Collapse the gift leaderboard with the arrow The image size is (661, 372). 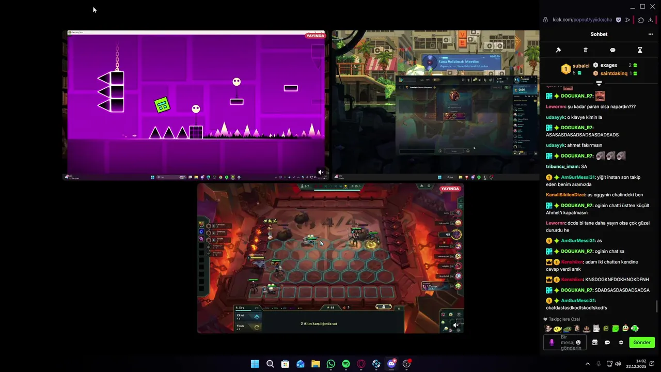click(x=599, y=83)
